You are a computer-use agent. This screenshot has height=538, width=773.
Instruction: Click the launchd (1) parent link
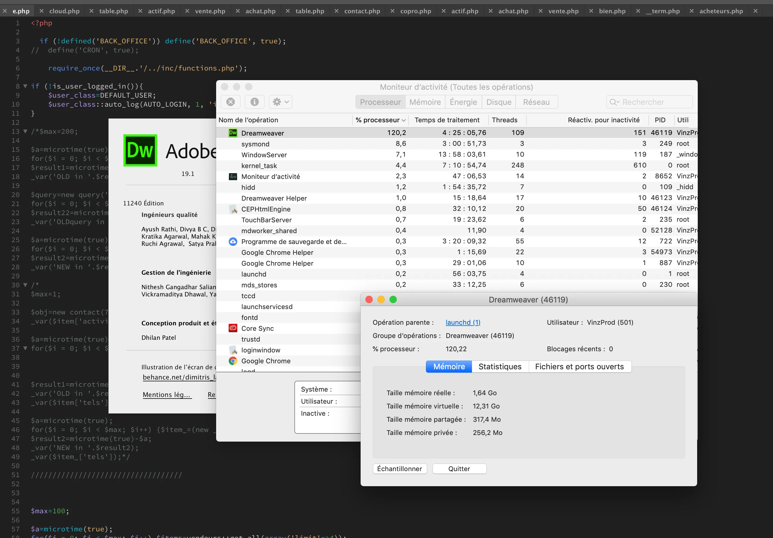click(x=463, y=322)
